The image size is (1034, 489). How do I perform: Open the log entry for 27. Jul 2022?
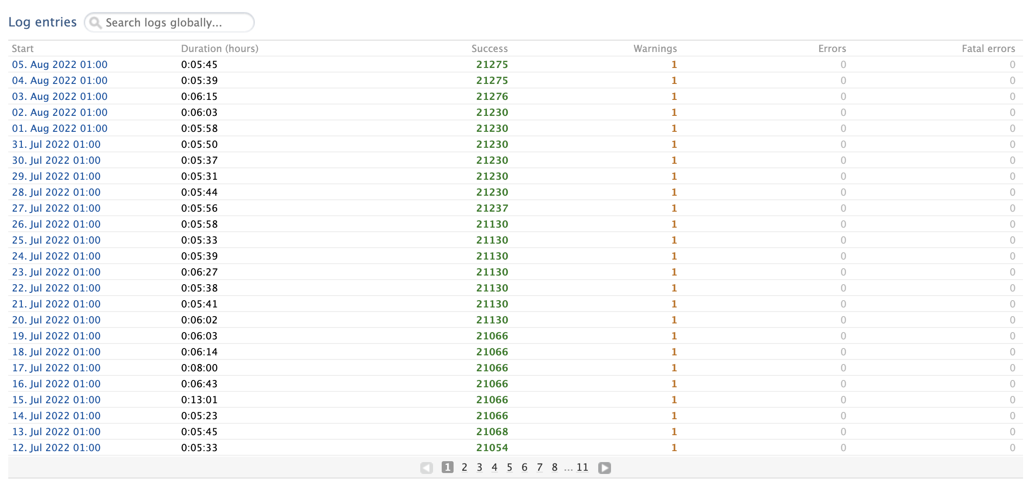click(x=56, y=208)
